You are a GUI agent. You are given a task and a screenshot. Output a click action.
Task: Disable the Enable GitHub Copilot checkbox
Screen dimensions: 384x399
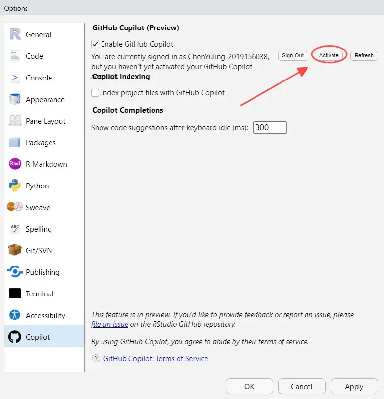(x=96, y=44)
